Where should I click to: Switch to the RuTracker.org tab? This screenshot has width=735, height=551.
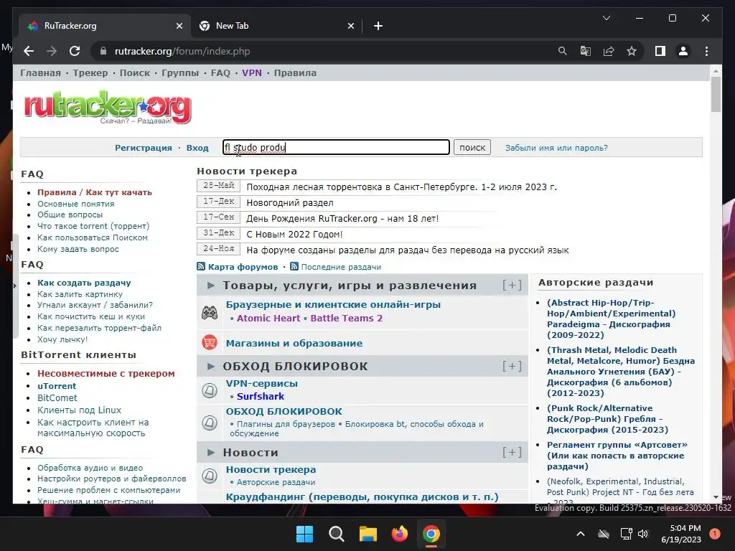tap(104, 26)
